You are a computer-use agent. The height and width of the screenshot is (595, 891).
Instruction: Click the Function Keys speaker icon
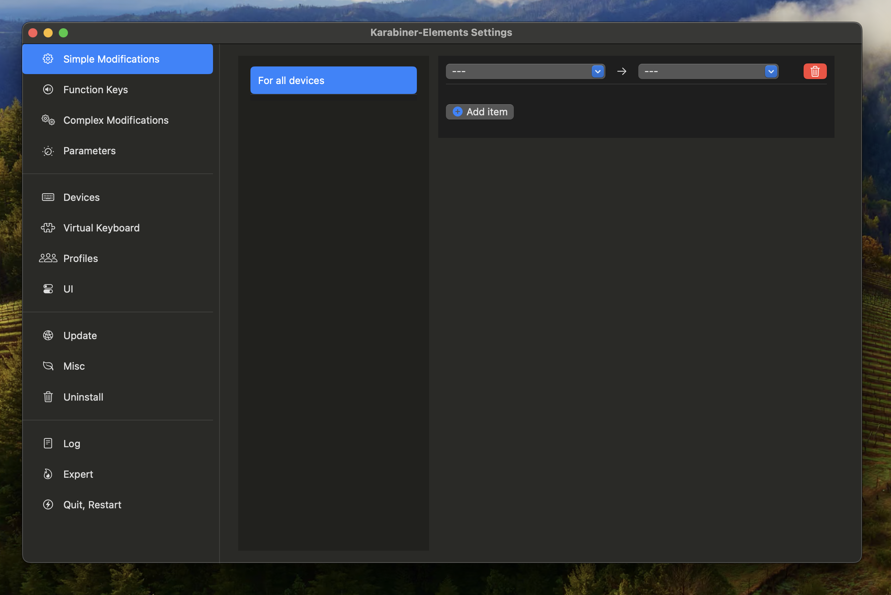point(48,90)
